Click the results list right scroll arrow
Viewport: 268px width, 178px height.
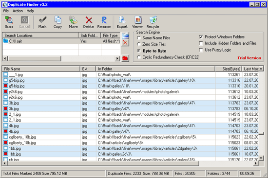click(x=256, y=163)
